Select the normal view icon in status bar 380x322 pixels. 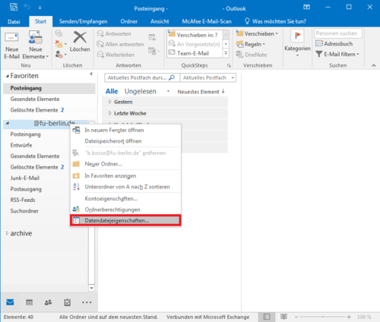[267, 317]
